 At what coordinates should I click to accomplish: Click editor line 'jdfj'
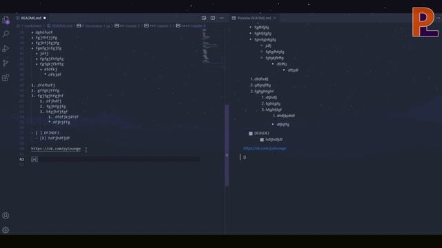point(42,54)
